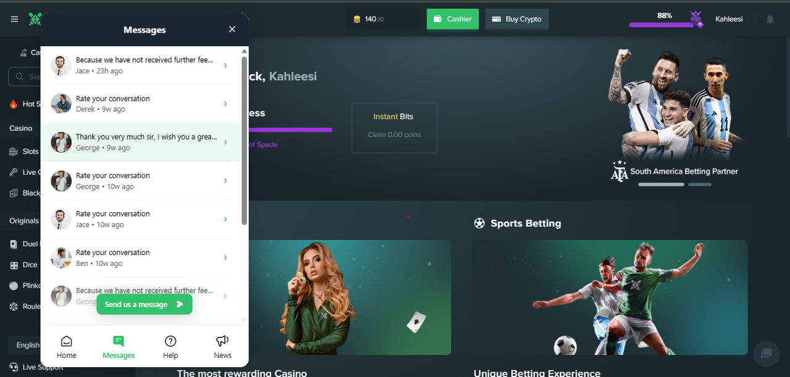Click the Dice sidebar icon

click(x=14, y=265)
